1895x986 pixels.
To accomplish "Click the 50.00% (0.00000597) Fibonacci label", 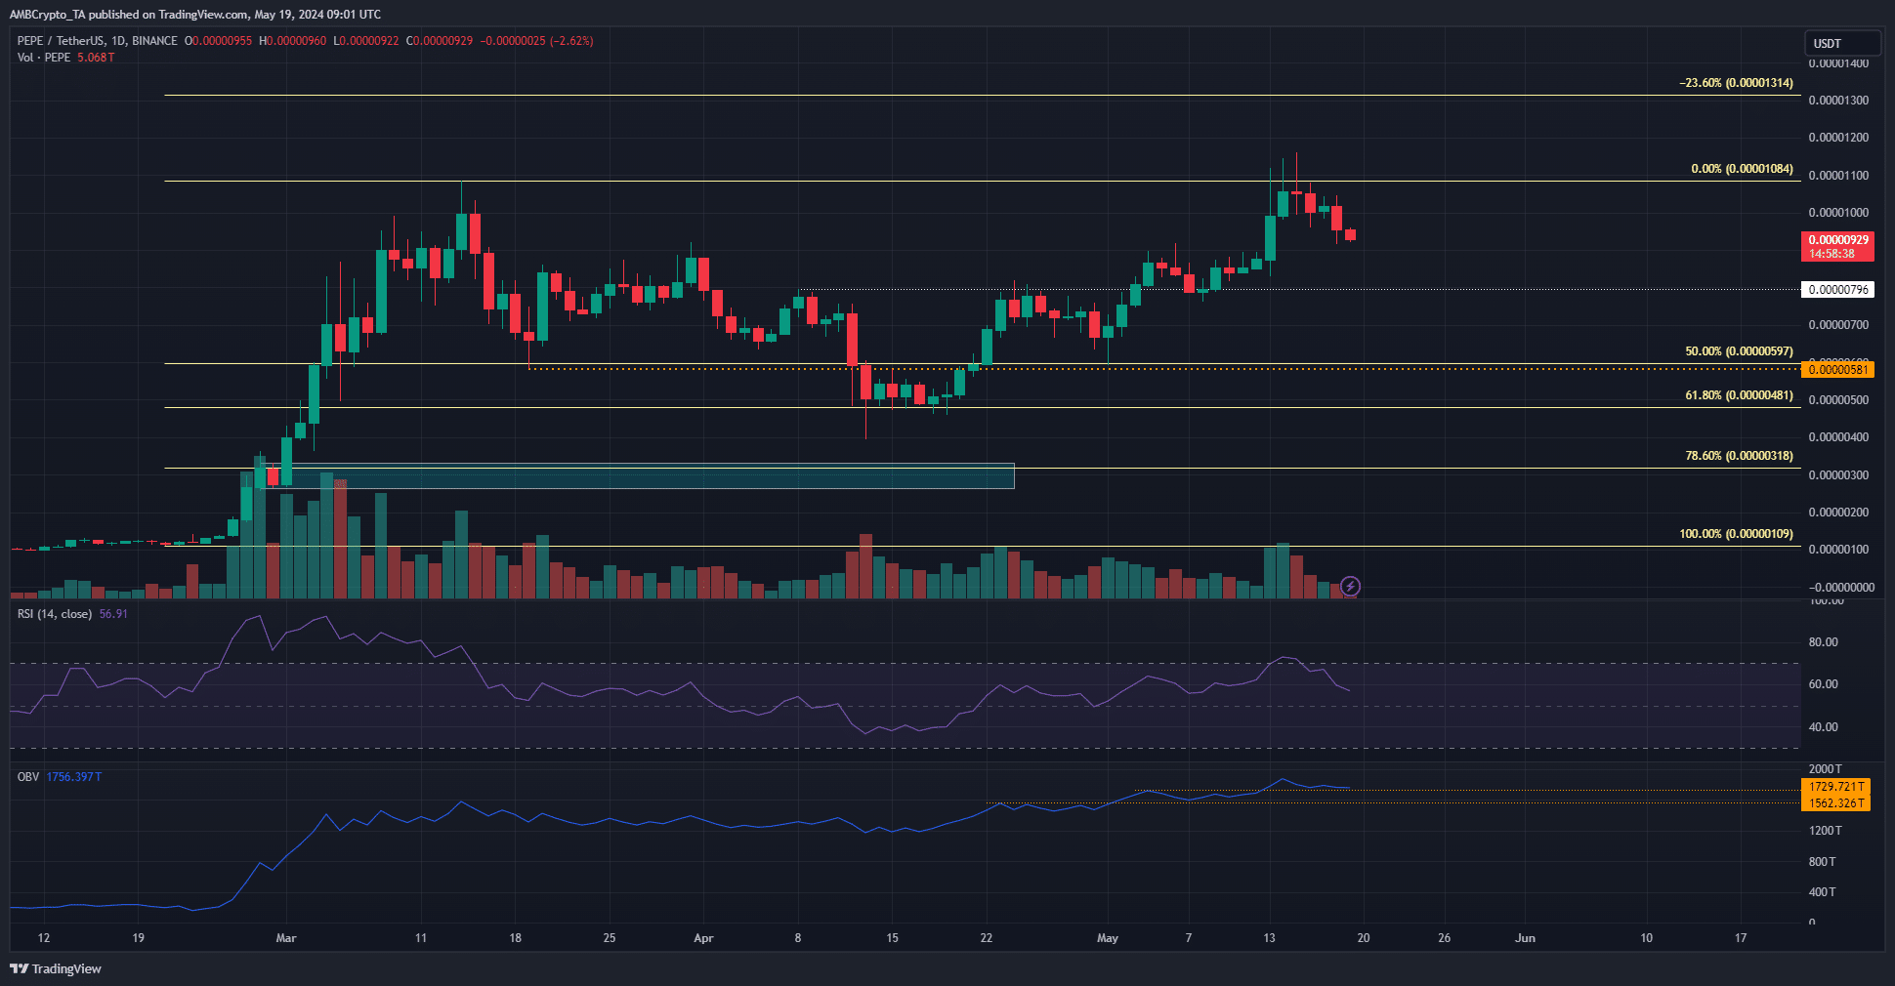I will (x=1739, y=351).
